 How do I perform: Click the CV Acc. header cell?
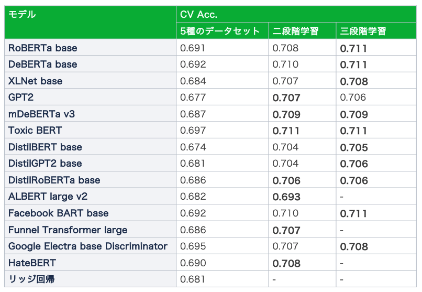pos(296,14)
